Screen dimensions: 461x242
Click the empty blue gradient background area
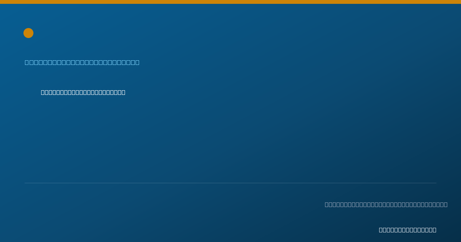[230, 138]
